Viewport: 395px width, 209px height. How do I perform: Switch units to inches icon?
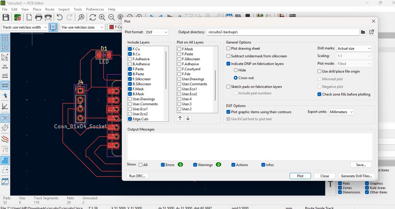[5, 66]
